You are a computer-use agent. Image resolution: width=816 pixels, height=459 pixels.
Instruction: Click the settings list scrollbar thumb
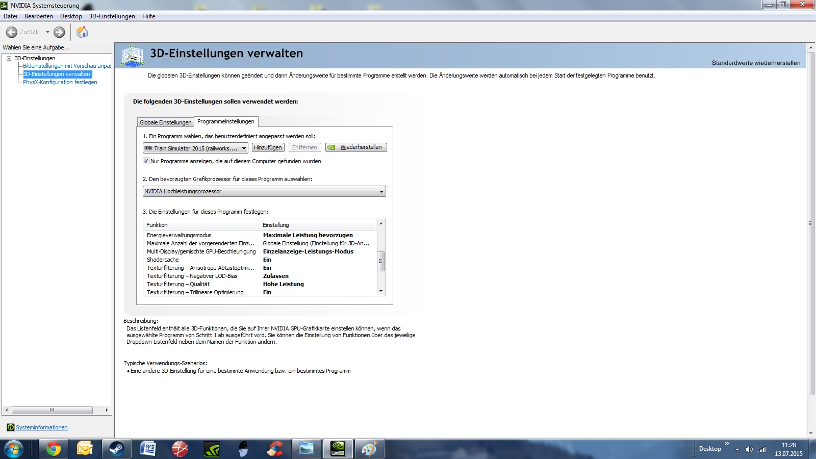380,261
